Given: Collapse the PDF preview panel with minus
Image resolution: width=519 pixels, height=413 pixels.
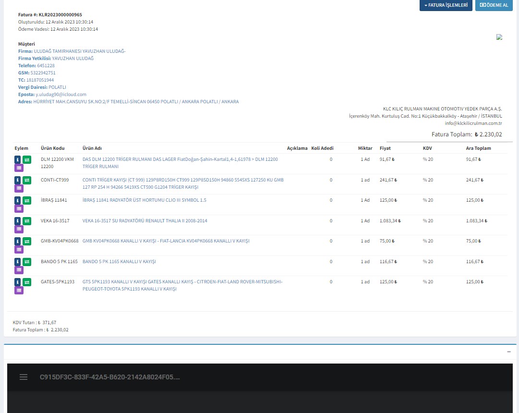Looking at the screenshot, I should 508,352.
